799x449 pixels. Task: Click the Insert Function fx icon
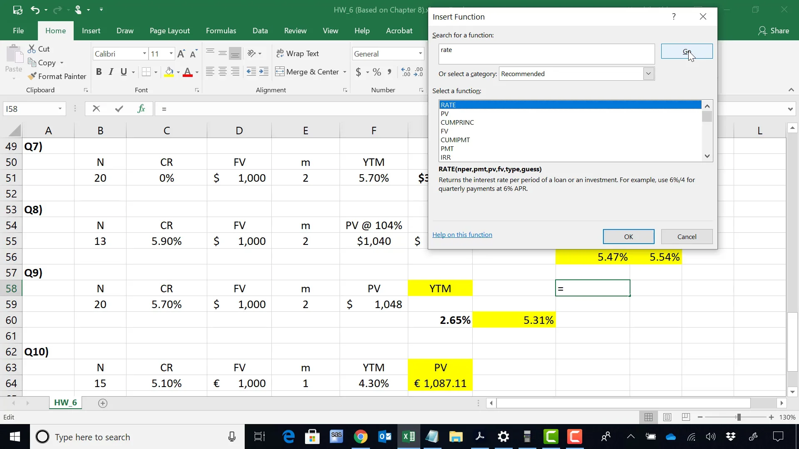pyautogui.click(x=141, y=109)
